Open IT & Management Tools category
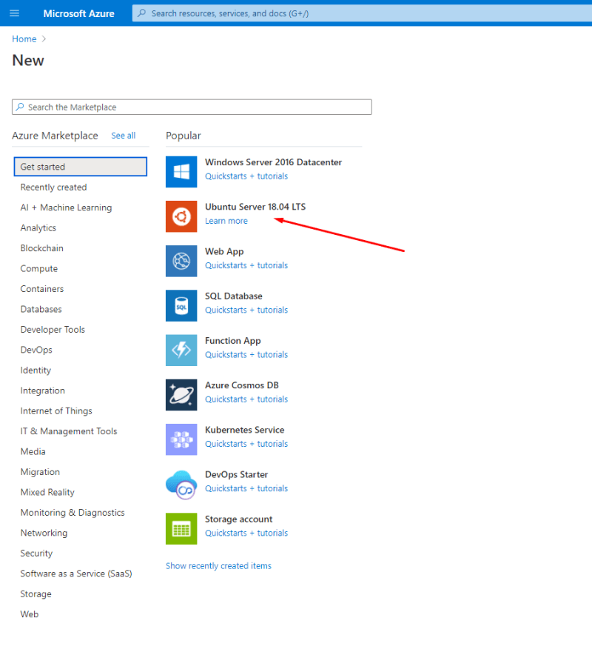592x658 pixels. click(x=69, y=431)
